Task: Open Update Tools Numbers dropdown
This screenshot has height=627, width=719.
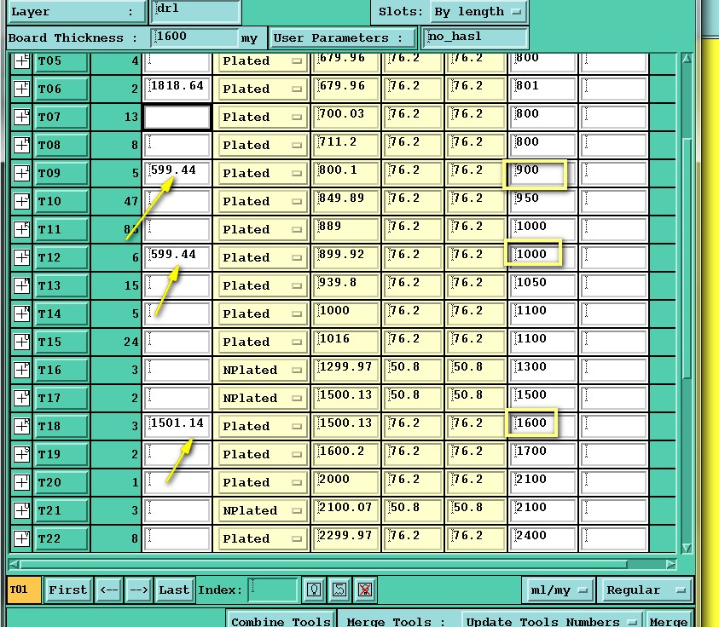Action: tap(551, 621)
